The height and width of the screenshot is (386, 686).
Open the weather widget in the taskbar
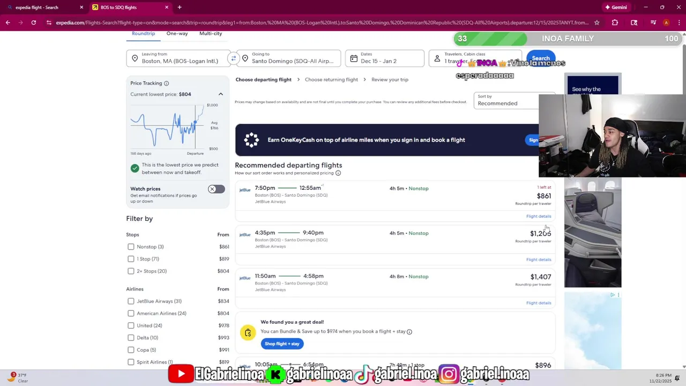18,378
